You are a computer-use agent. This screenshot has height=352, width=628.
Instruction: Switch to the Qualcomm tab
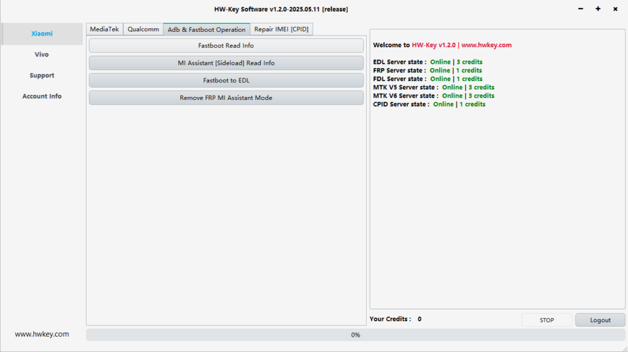tap(143, 29)
